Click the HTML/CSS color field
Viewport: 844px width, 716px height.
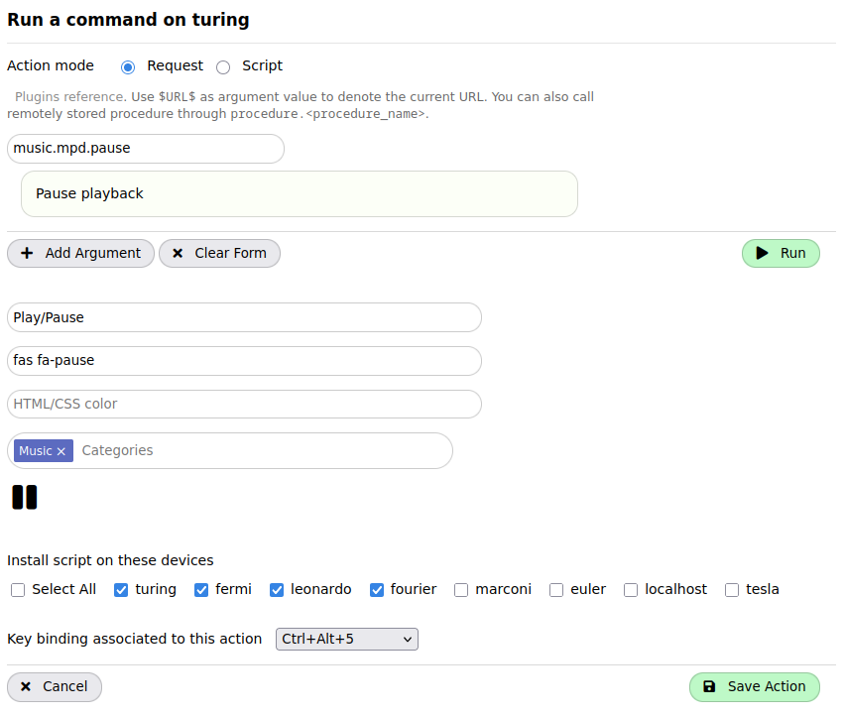(244, 404)
